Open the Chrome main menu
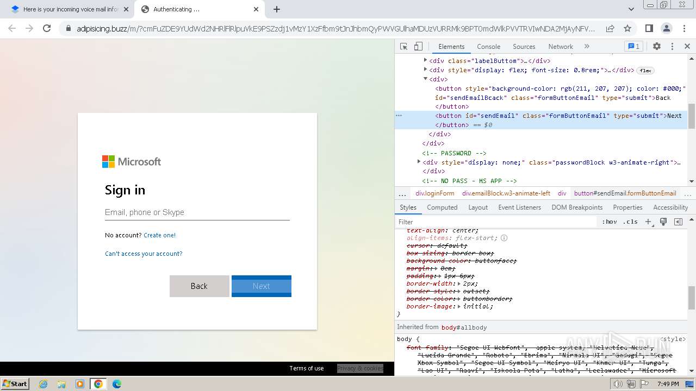 [x=684, y=28]
